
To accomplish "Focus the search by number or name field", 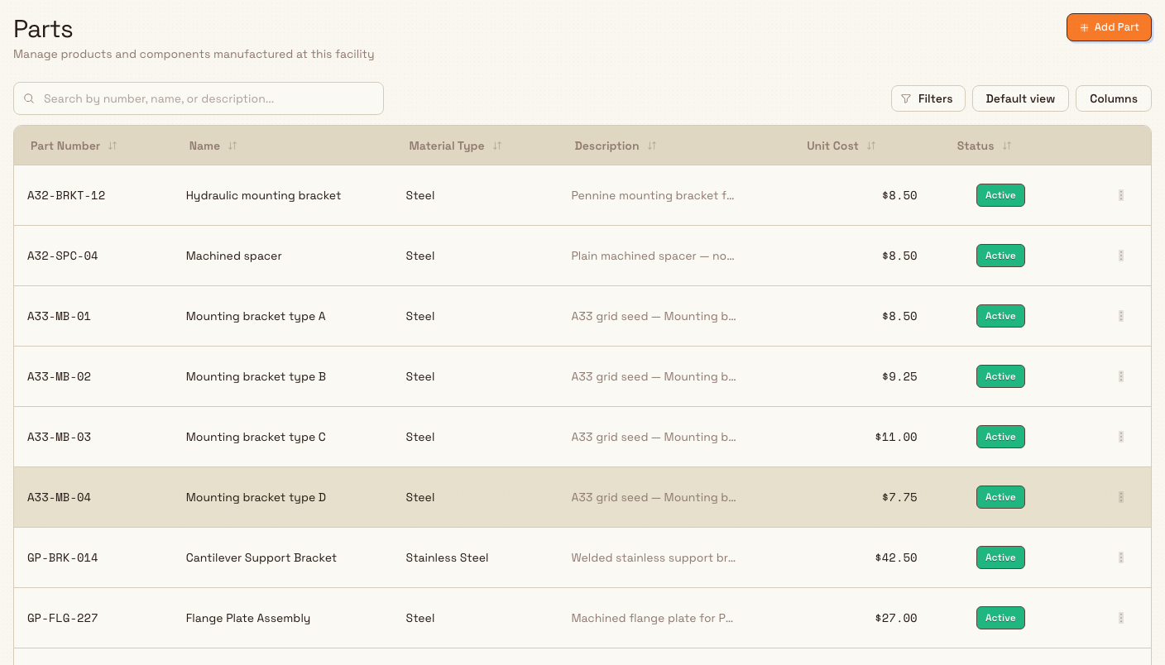I will [199, 98].
